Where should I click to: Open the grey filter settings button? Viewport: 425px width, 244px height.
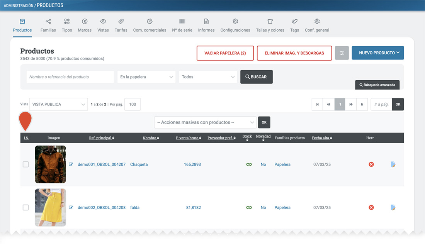pos(342,53)
